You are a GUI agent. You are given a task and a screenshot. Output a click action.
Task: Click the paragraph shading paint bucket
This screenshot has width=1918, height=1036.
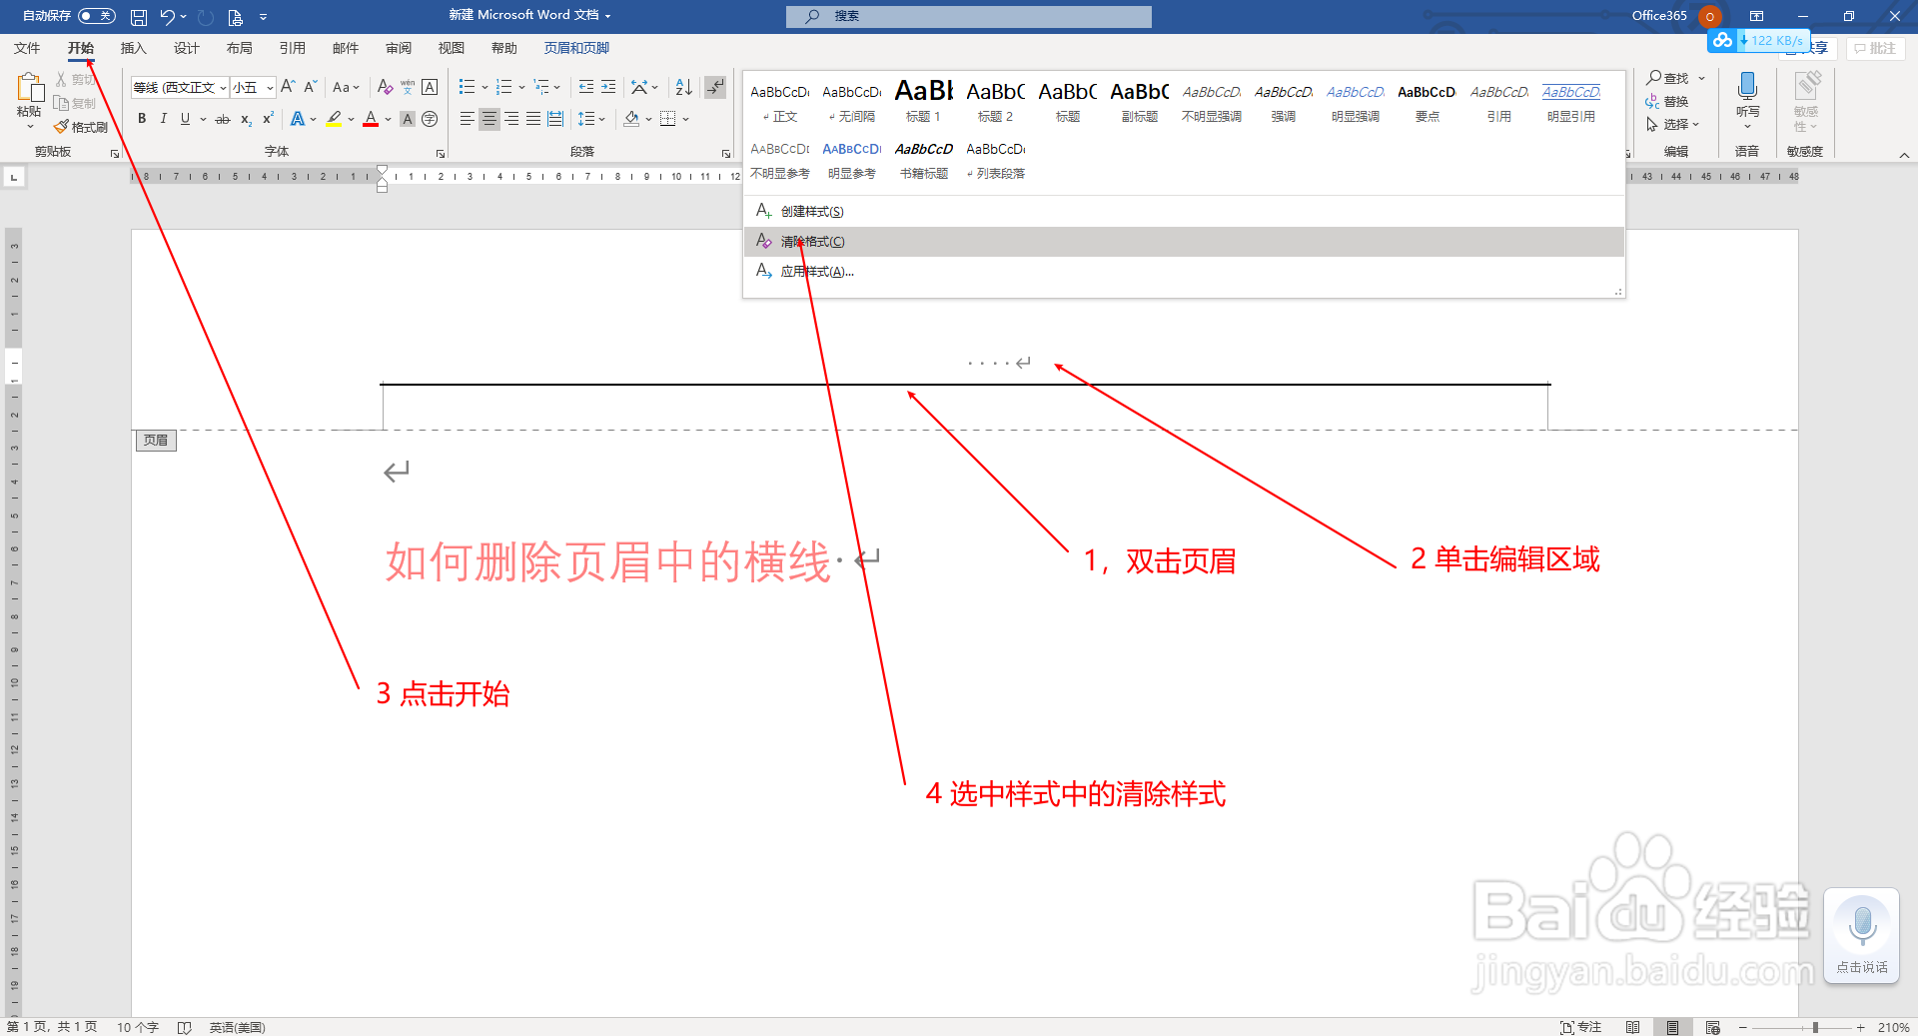(631, 119)
